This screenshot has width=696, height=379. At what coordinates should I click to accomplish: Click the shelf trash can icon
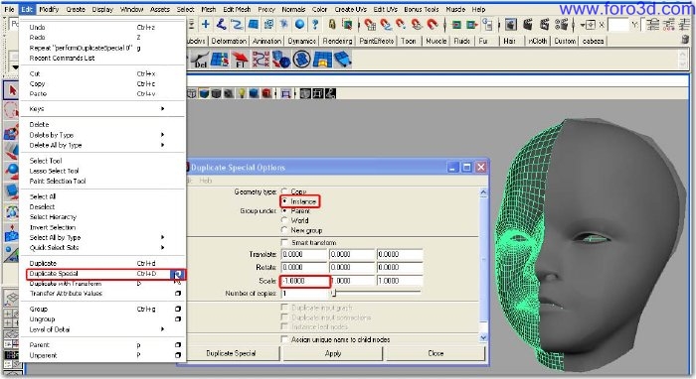(x=685, y=41)
